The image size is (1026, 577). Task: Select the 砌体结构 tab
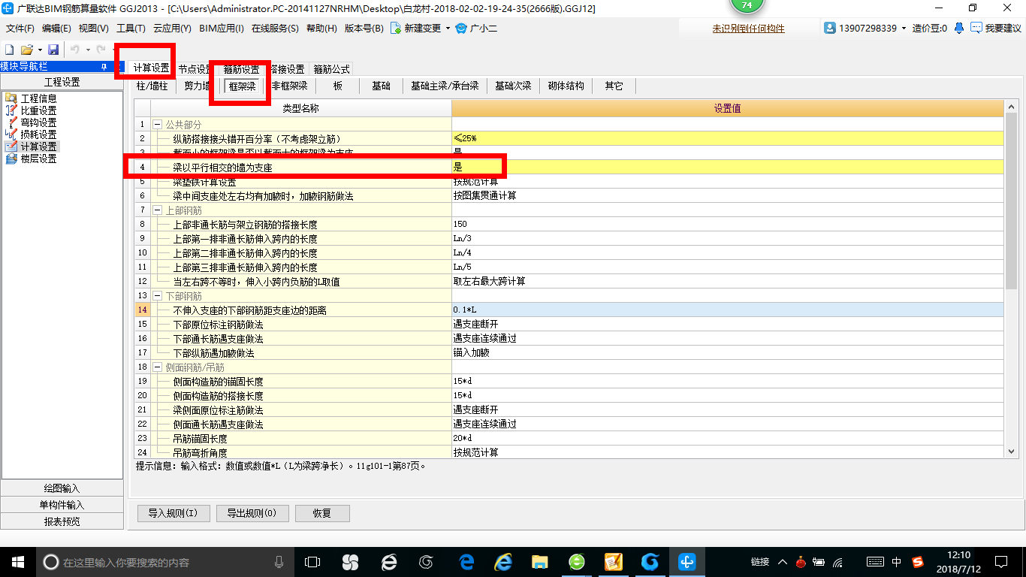click(x=566, y=86)
